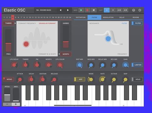This screenshot has height=113, width=152.
Task: Click the MORPH button under HARMO slider
Action: pyautogui.click(x=66, y=54)
